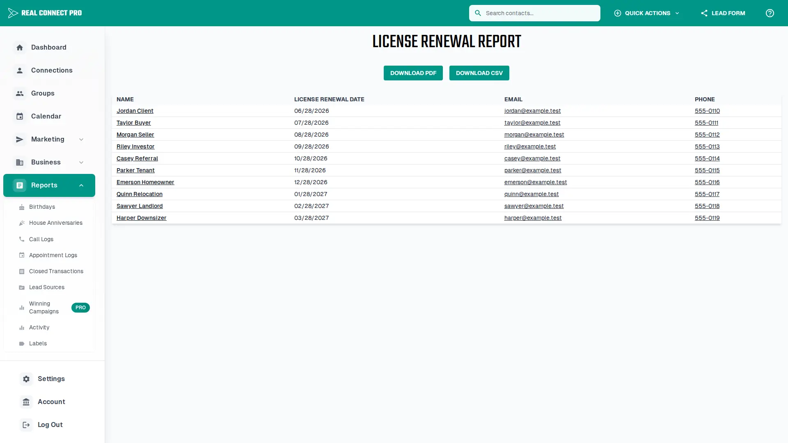788x443 pixels.
Task: Click the Call Logs phone icon
Action: point(22,239)
